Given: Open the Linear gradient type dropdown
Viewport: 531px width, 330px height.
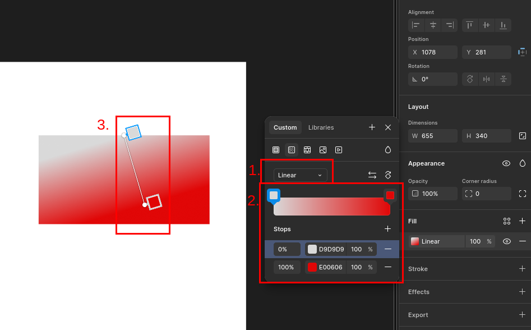Looking at the screenshot, I should point(300,175).
